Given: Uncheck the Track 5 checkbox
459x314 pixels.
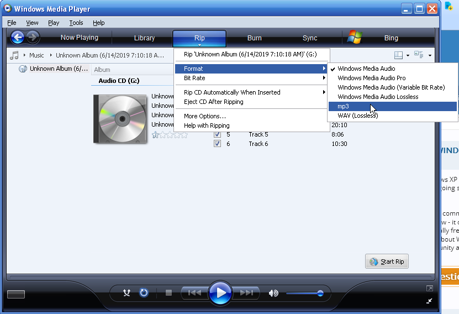Looking at the screenshot, I should 217,134.
